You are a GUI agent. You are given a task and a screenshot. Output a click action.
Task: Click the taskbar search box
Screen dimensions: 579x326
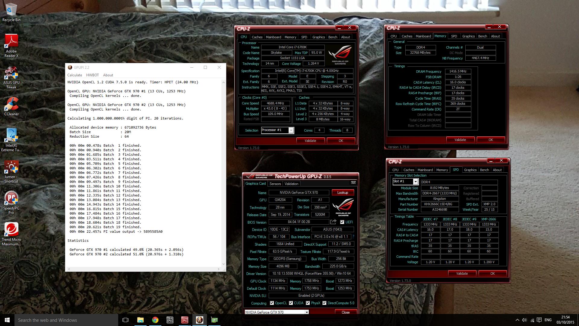click(x=66, y=320)
